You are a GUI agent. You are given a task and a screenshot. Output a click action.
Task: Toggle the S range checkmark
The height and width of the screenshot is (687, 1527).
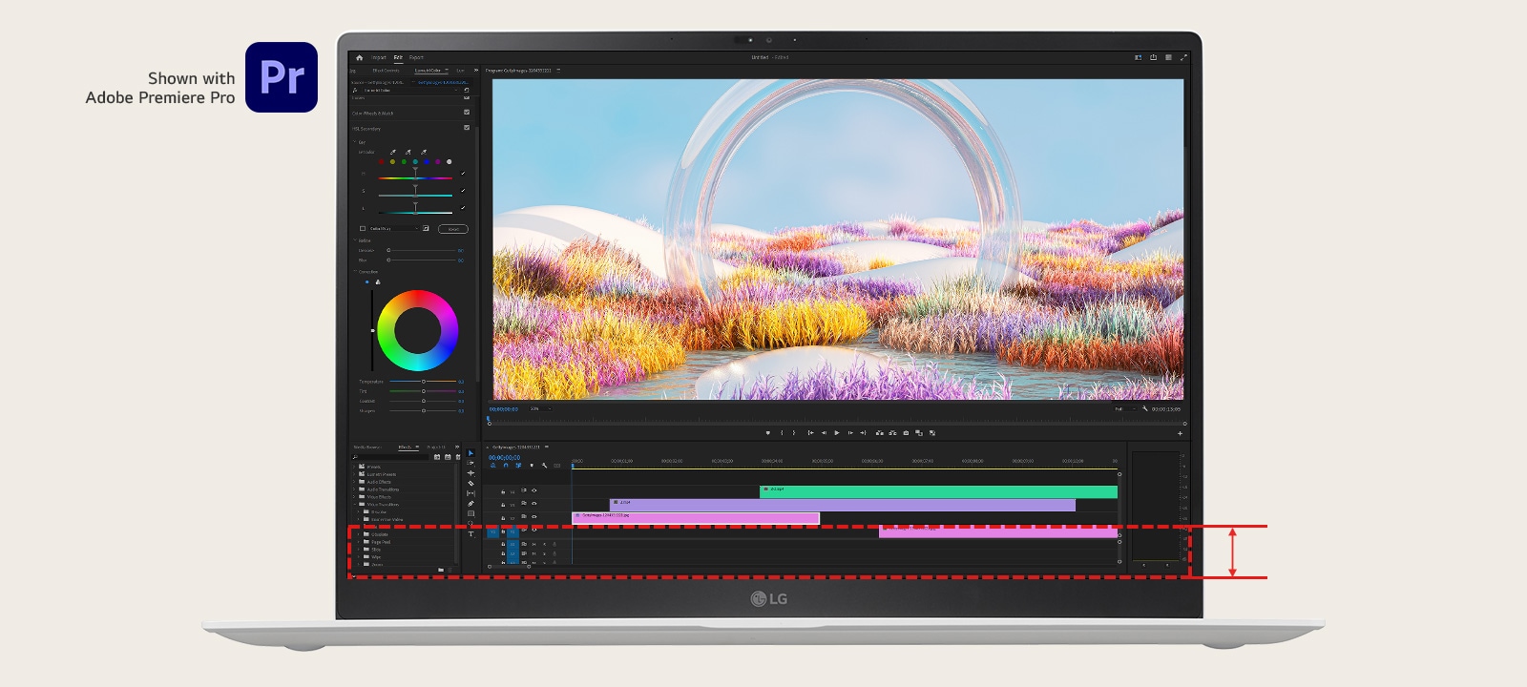(463, 191)
